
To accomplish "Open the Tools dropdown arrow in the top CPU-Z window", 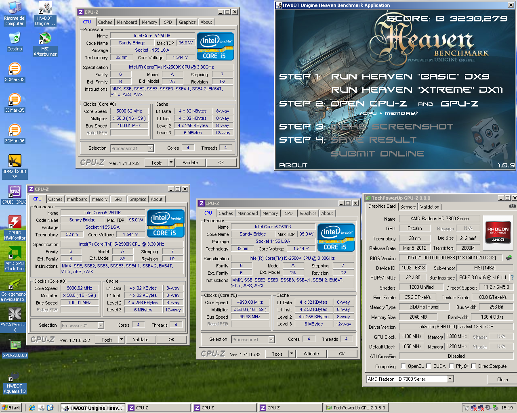I will tap(171, 163).
